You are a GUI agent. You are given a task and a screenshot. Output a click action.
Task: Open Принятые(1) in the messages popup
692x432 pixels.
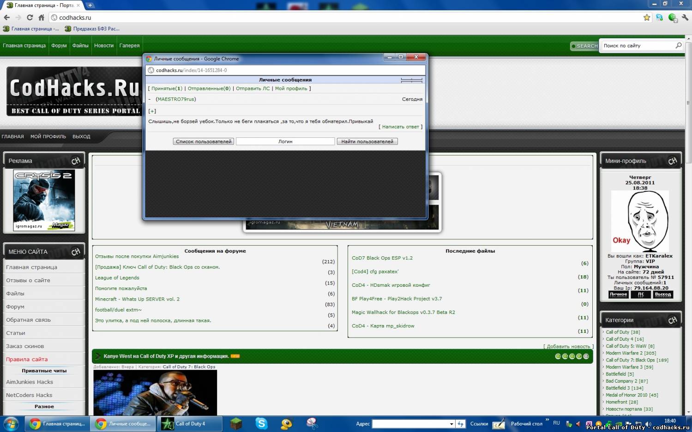click(167, 89)
